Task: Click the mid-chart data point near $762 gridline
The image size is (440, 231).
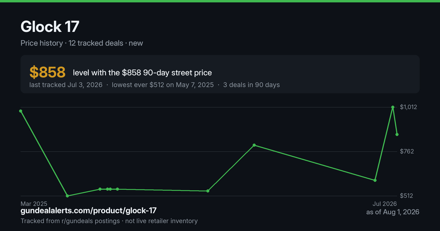Action: (x=254, y=145)
